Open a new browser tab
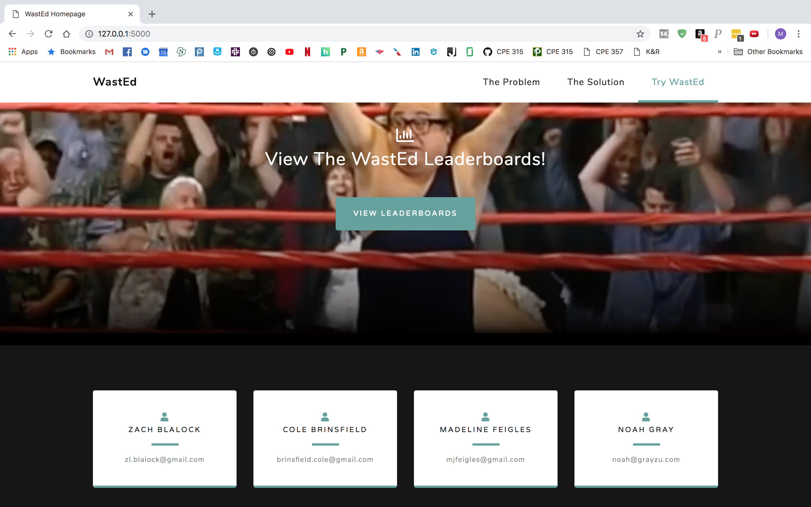Screen dimensions: 811x507 coord(152,14)
